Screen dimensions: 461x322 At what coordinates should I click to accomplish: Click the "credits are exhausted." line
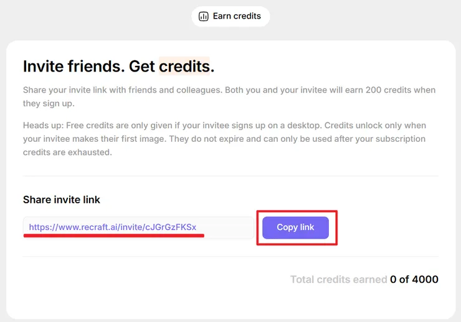[67, 152]
